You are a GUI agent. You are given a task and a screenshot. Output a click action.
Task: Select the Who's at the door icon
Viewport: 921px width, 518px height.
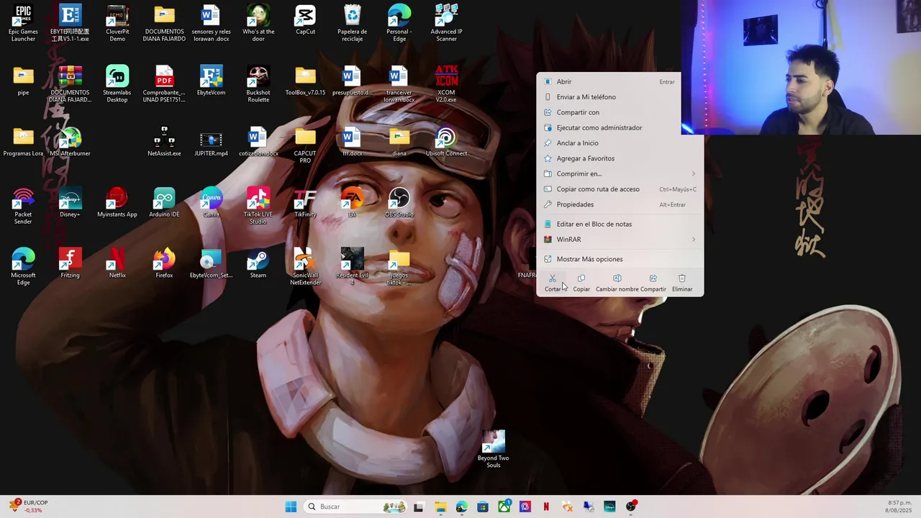tap(258, 24)
